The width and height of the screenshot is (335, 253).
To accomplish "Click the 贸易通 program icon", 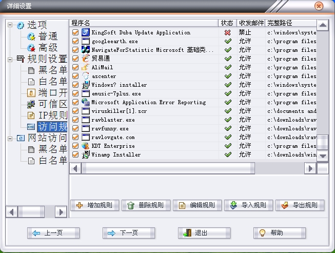I will (86, 59).
